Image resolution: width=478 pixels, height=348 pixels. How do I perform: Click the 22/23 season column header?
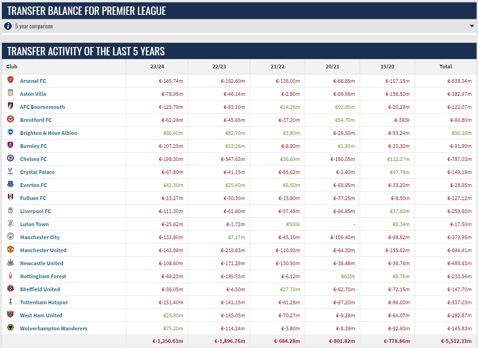tap(219, 67)
